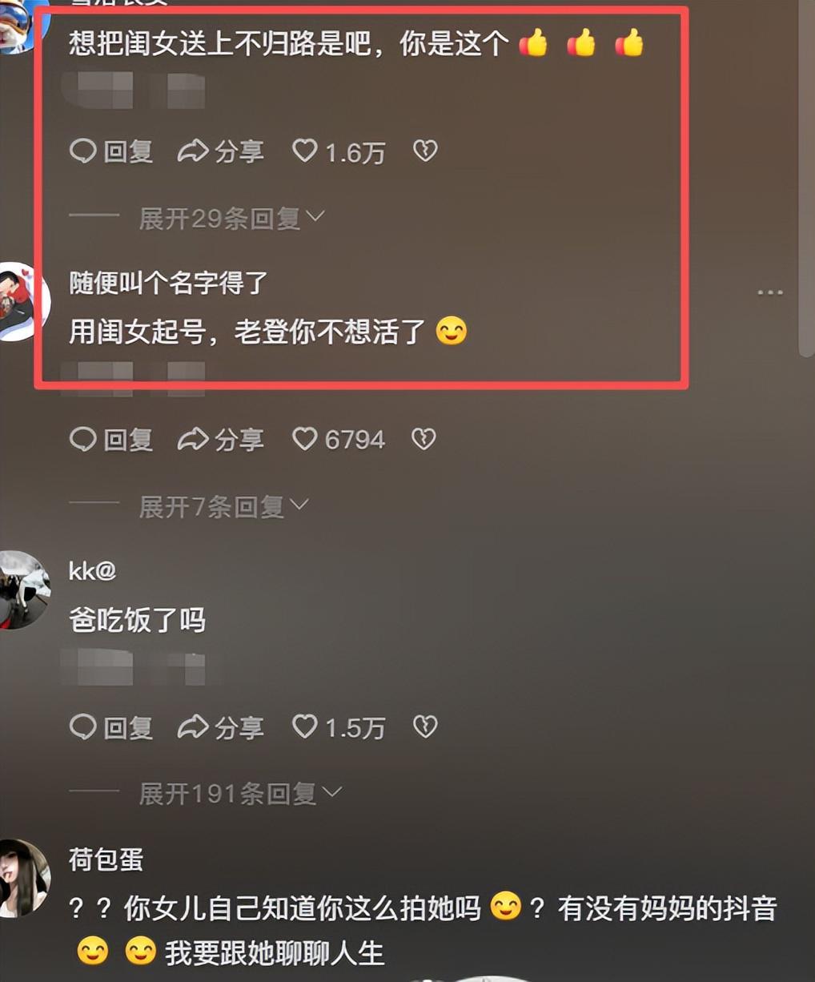Image resolution: width=815 pixels, height=982 pixels.
Task: Open the 荷包蛋 username profile
Action: tap(106, 859)
